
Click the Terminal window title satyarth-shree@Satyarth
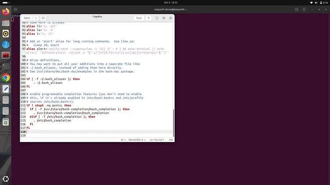(x=170, y=10)
